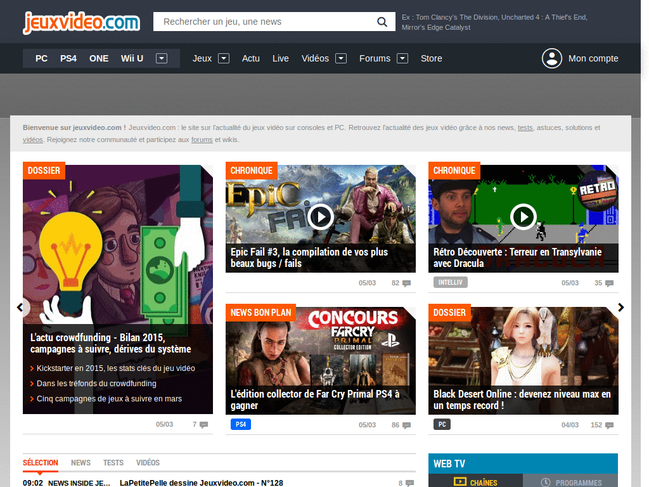Click comment icon for Rétro Découverte (35)

click(609, 283)
